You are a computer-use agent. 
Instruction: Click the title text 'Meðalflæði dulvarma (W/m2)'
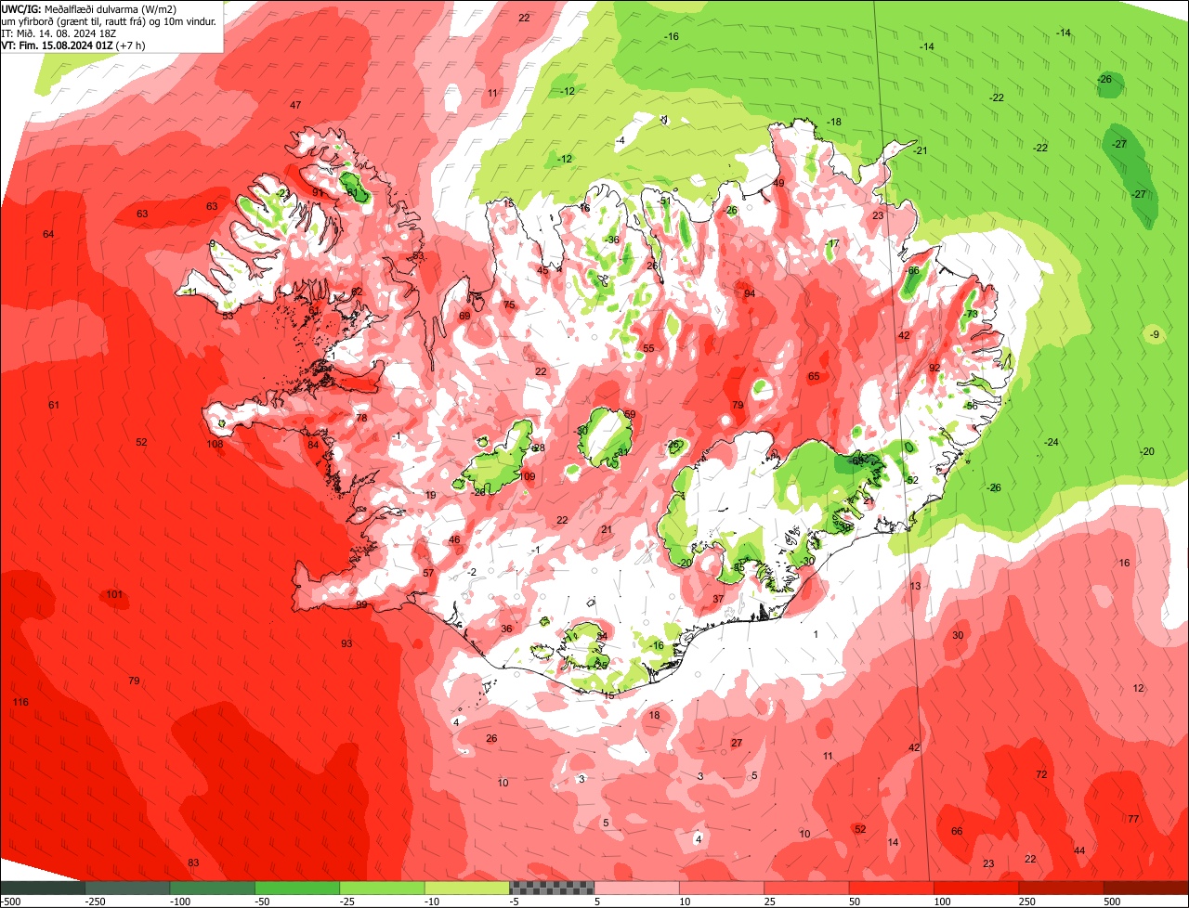tap(111, 9)
